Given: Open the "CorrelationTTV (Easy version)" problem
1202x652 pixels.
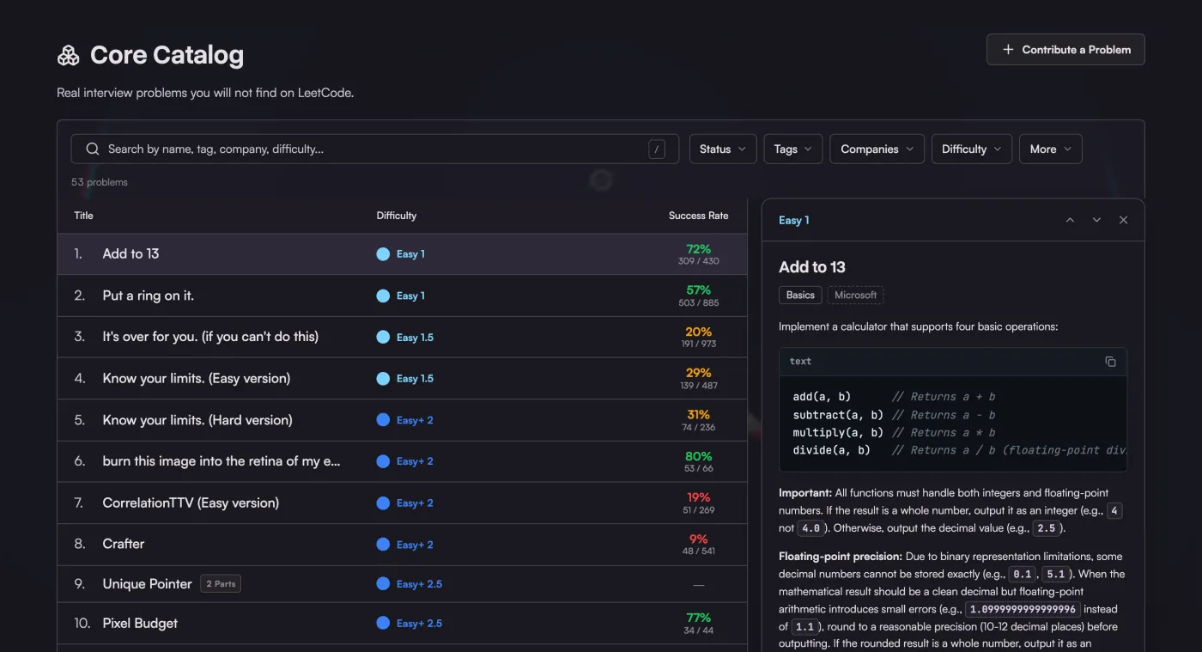Looking at the screenshot, I should tap(191, 503).
